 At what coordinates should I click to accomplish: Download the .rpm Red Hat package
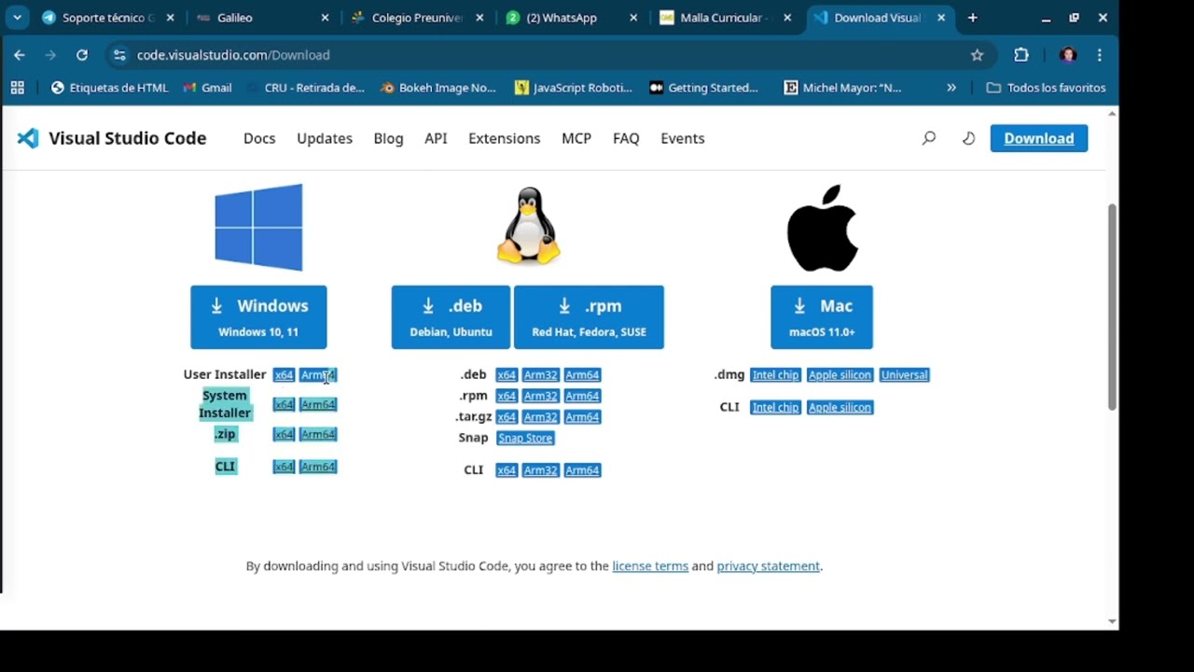pyautogui.click(x=589, y=317)
